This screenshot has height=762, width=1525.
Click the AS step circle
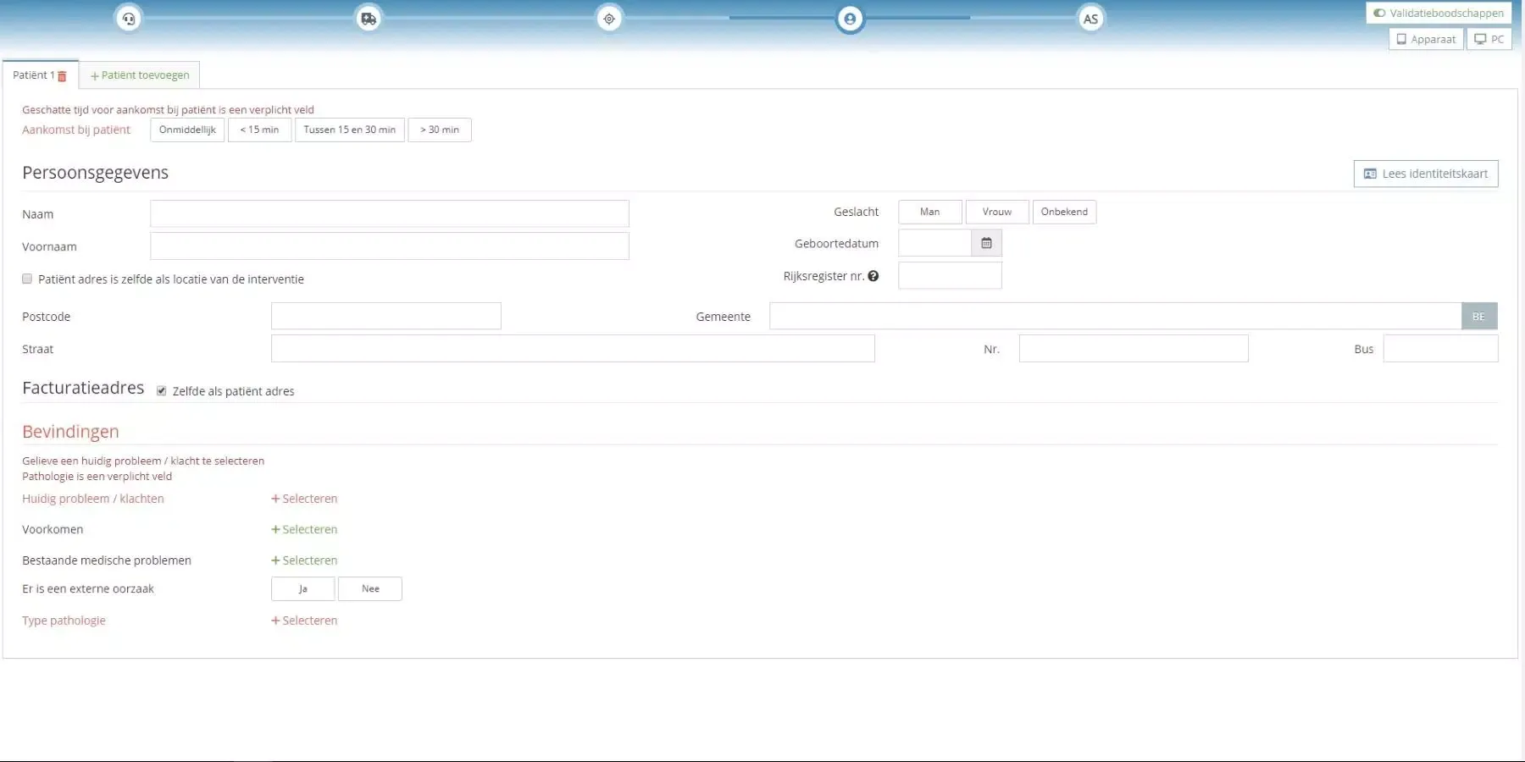point(1090,19)
